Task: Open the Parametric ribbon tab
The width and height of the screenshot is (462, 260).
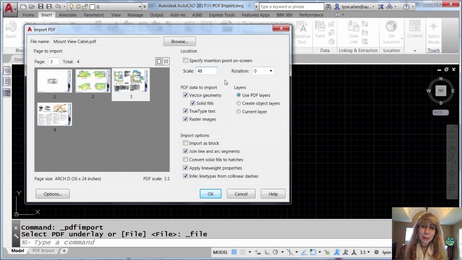Action: (x=94, y=15)
